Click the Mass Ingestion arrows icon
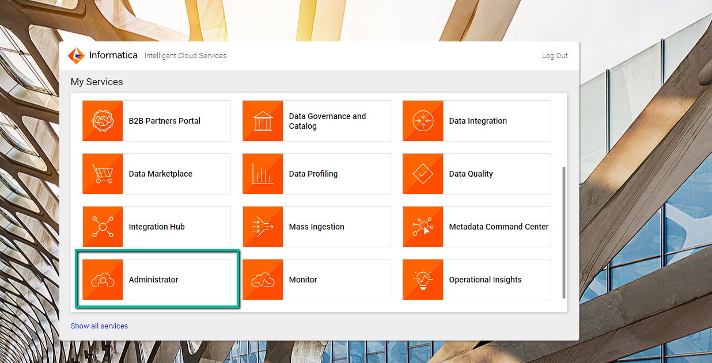This screenshot has height=363, width=712. (x=263, y=227)
